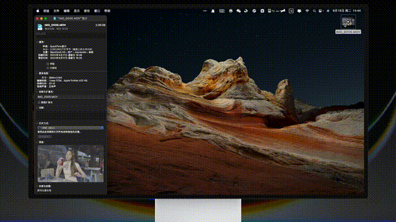Collapse the 更多信息 (More Info) section

click(37, 73)
